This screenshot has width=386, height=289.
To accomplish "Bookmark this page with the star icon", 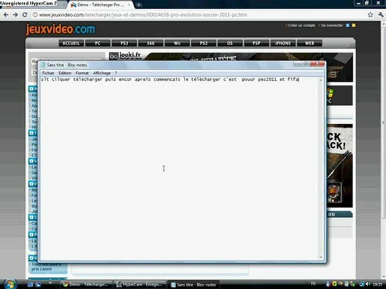I will pyautogui.click(x=370, y=15).
